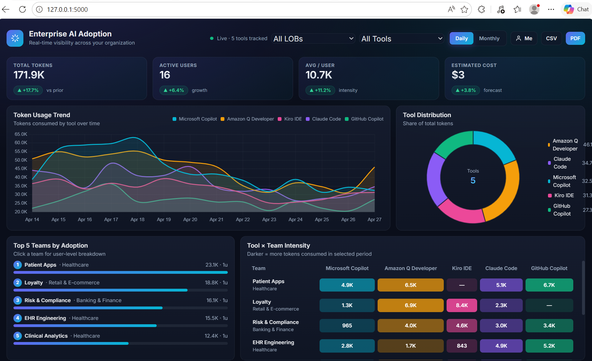592x361 pixels.
Task: Click Loyalty Claude Code 2.3K cell
Action: (501, 305)
